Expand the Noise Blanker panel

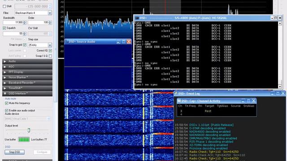tap(27, 77)
